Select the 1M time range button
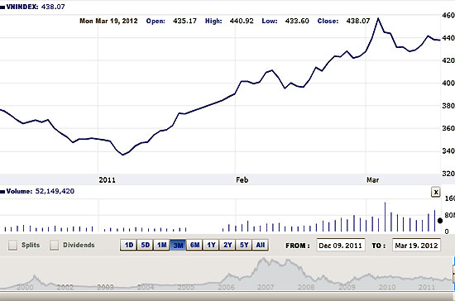This screenshot has width=455, height=301. [x=161, y=246]
